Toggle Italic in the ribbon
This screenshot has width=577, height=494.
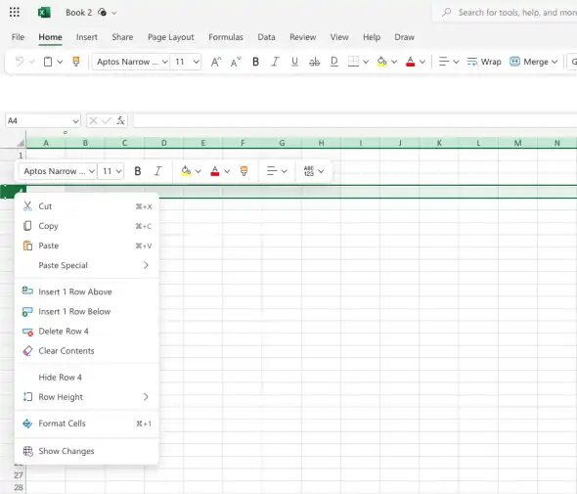click(x=275, y=62)
